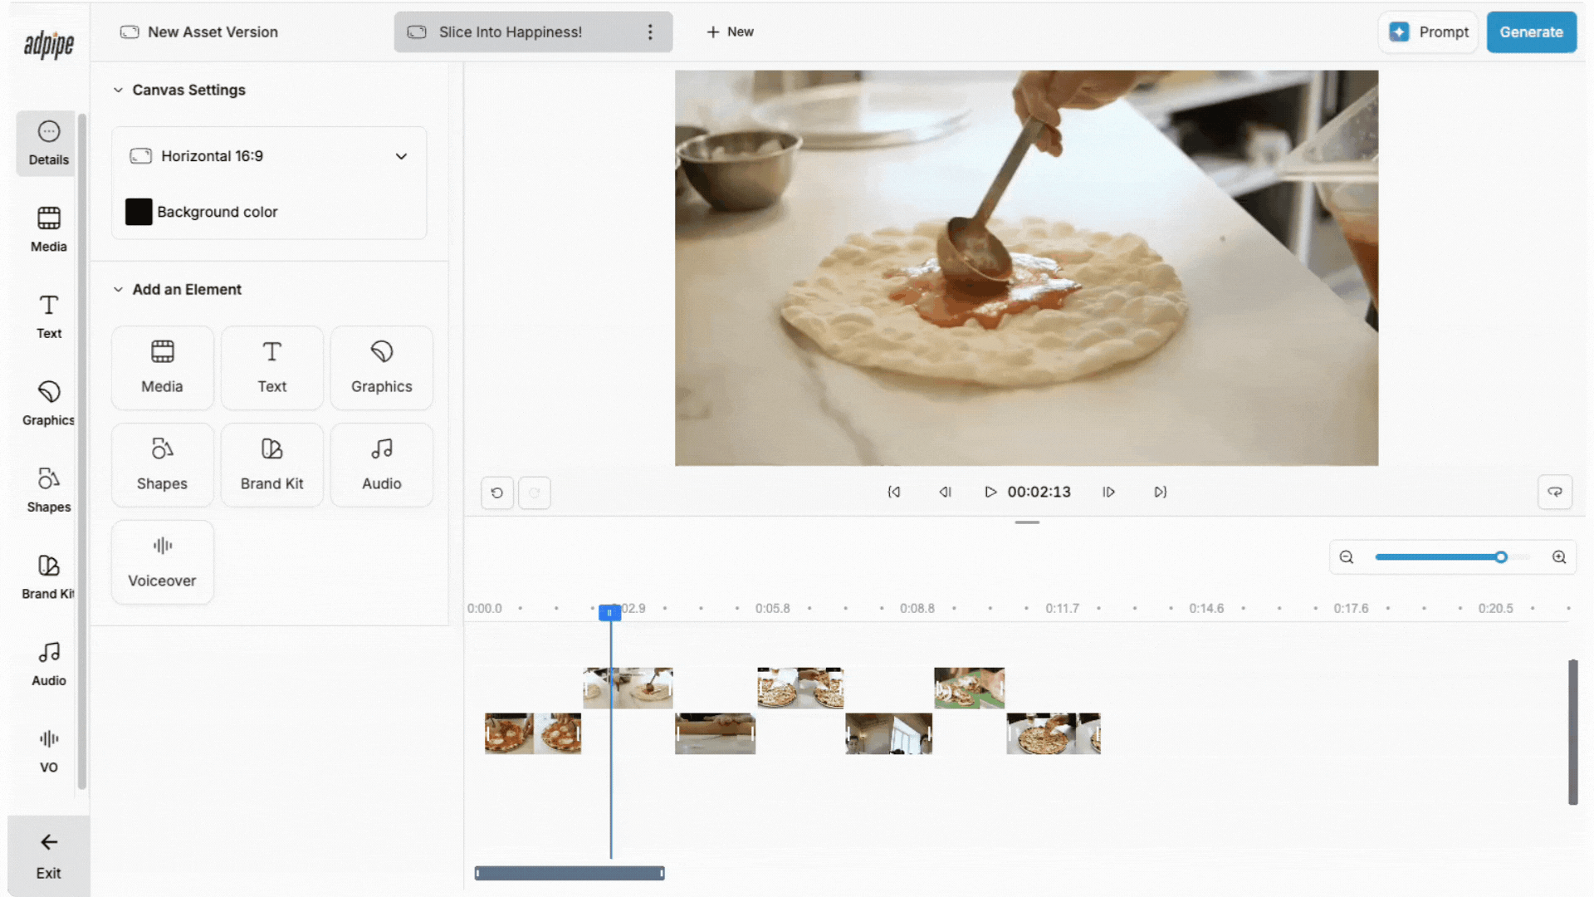The image size is (1594, 897).
Task: Zoom in the timeline with magnifier plus
Action: [x=1559, y=557]
